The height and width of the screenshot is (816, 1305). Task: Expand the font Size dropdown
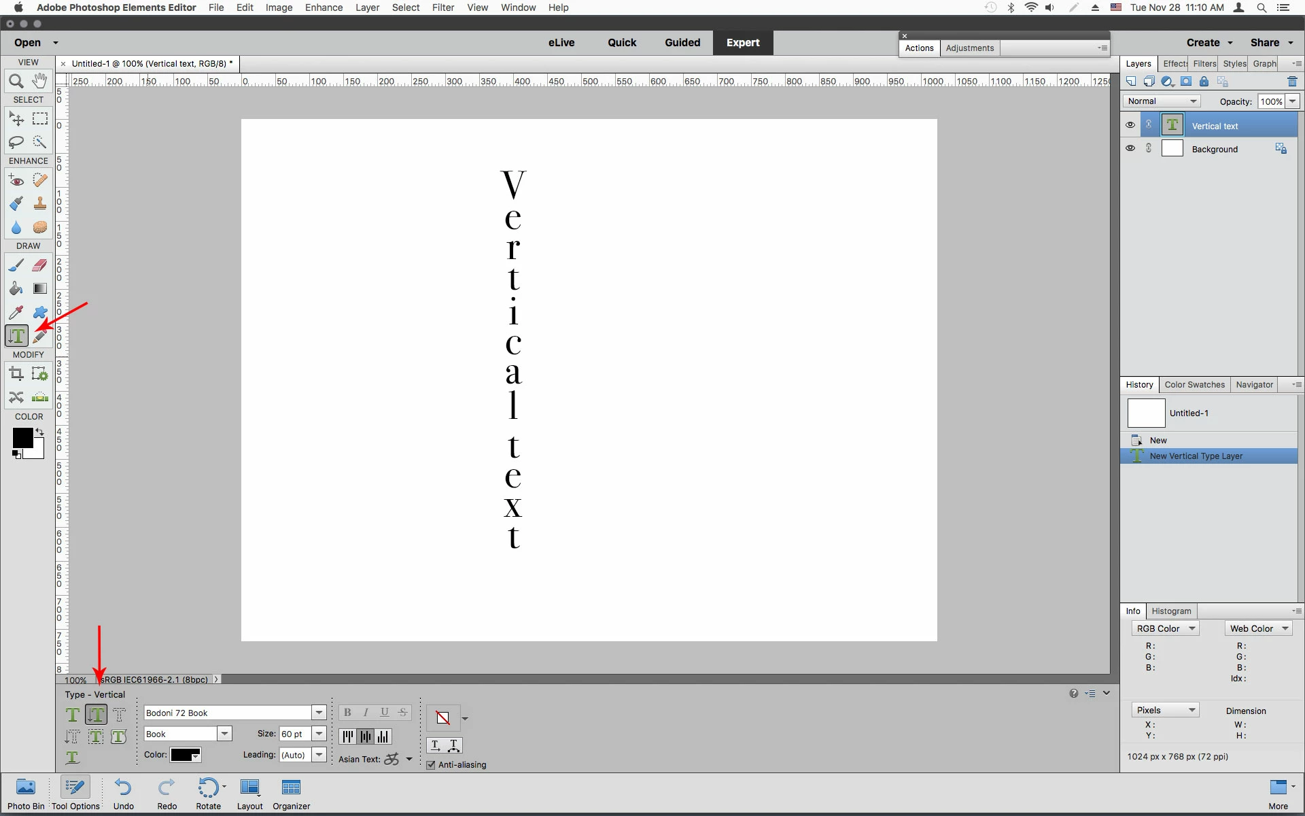pos(319,734)
